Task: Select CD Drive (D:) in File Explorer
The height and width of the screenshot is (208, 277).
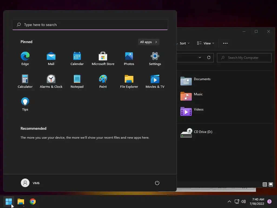Action: tap(196, 133)
